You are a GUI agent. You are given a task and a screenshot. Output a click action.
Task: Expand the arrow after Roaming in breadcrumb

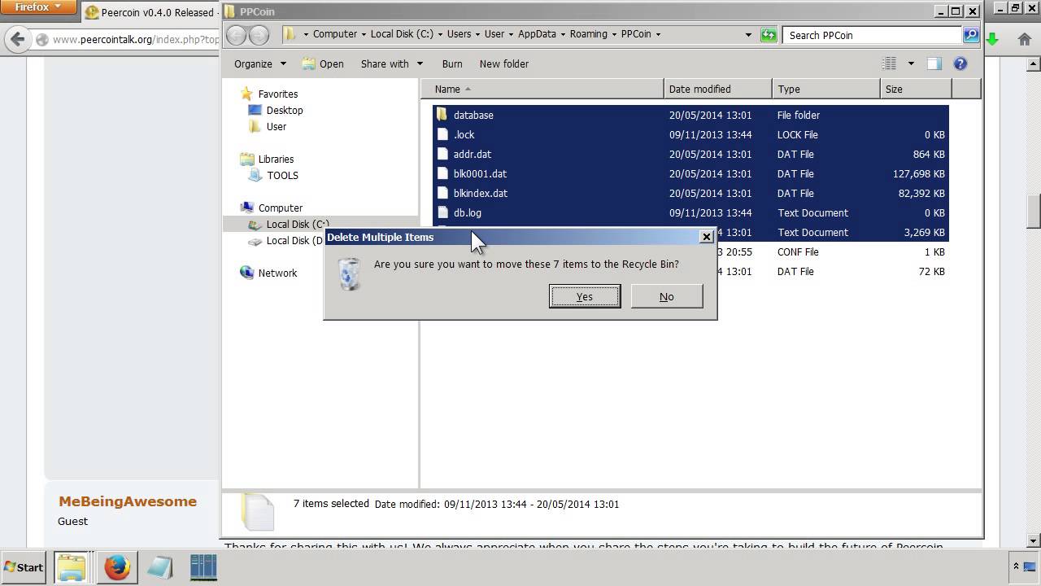[x=614, y=34]
